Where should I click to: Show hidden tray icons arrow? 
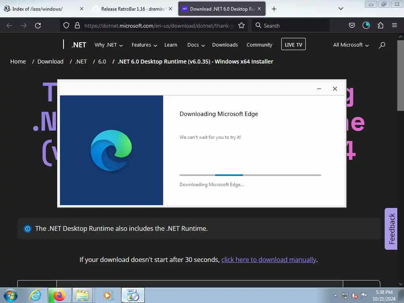(x=335, y=296)
